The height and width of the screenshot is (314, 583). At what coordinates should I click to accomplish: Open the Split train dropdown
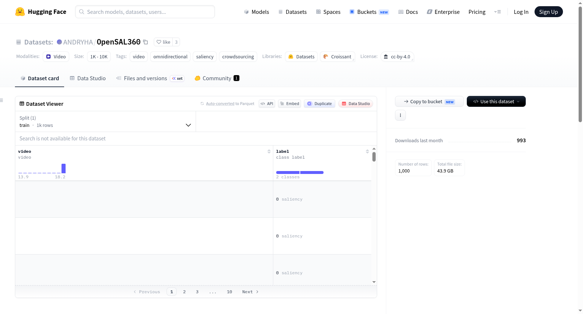(106, 121)
